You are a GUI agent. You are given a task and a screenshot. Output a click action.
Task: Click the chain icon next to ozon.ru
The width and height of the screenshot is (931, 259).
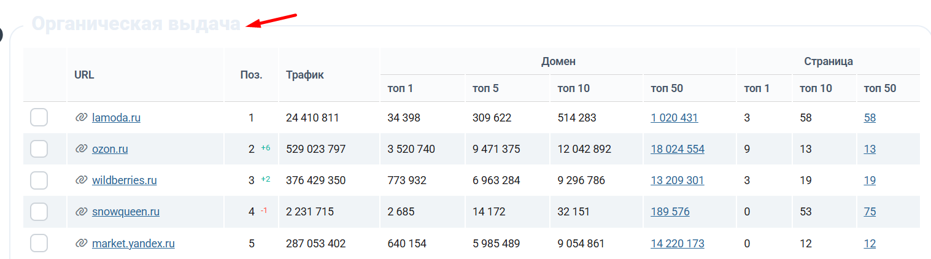pyautogui.click(x=81, y=149)
